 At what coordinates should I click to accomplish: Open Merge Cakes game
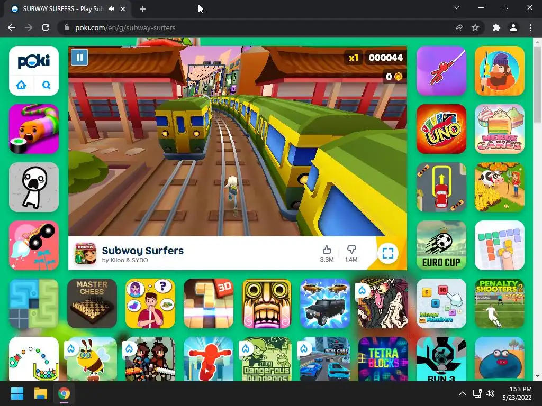(x=500, y=129)
